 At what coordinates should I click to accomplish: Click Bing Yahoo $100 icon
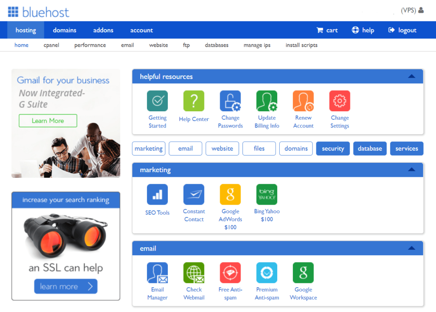click(267, 194)
